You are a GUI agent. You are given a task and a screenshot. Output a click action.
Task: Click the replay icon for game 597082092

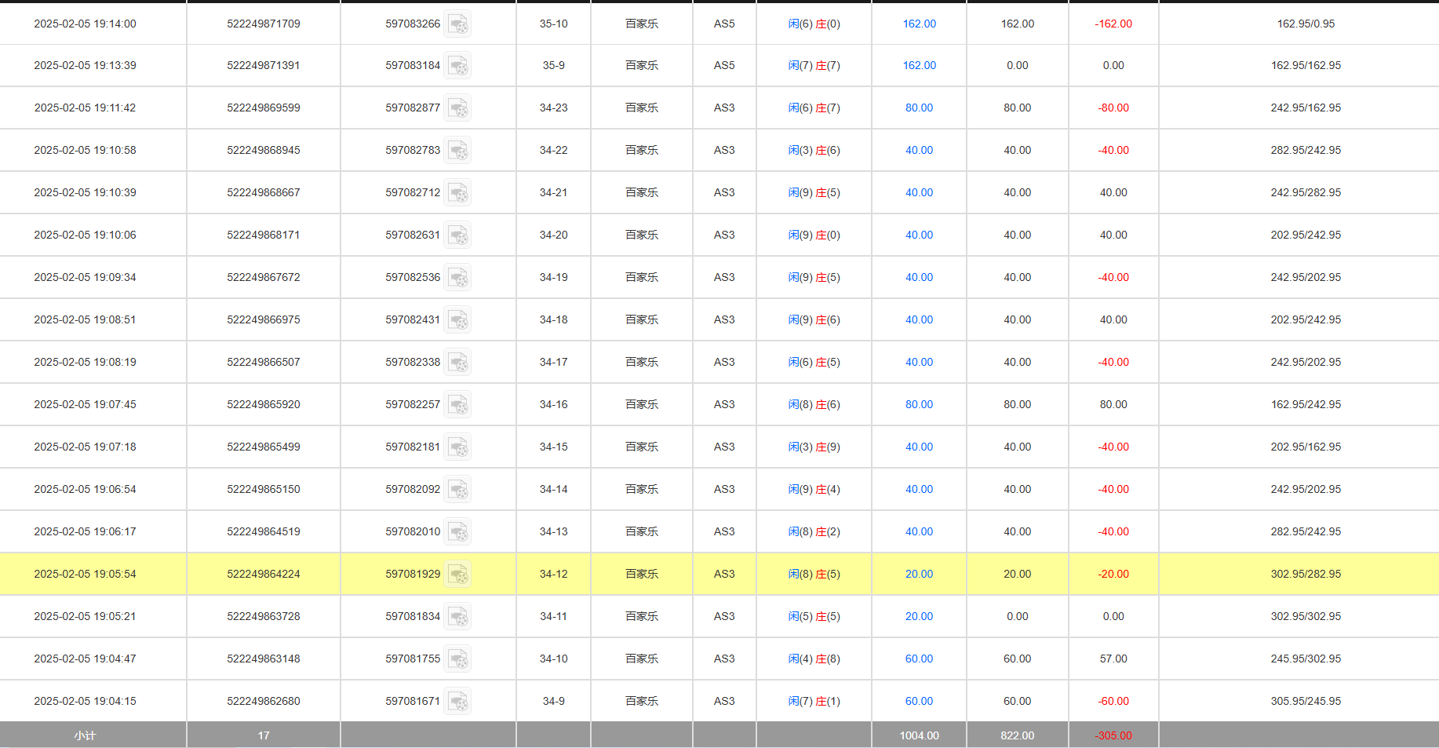point(459,489)
